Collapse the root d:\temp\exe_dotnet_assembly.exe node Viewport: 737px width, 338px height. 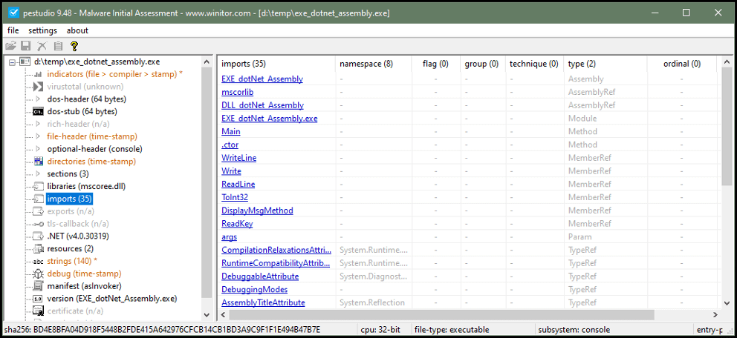[12, 62]
